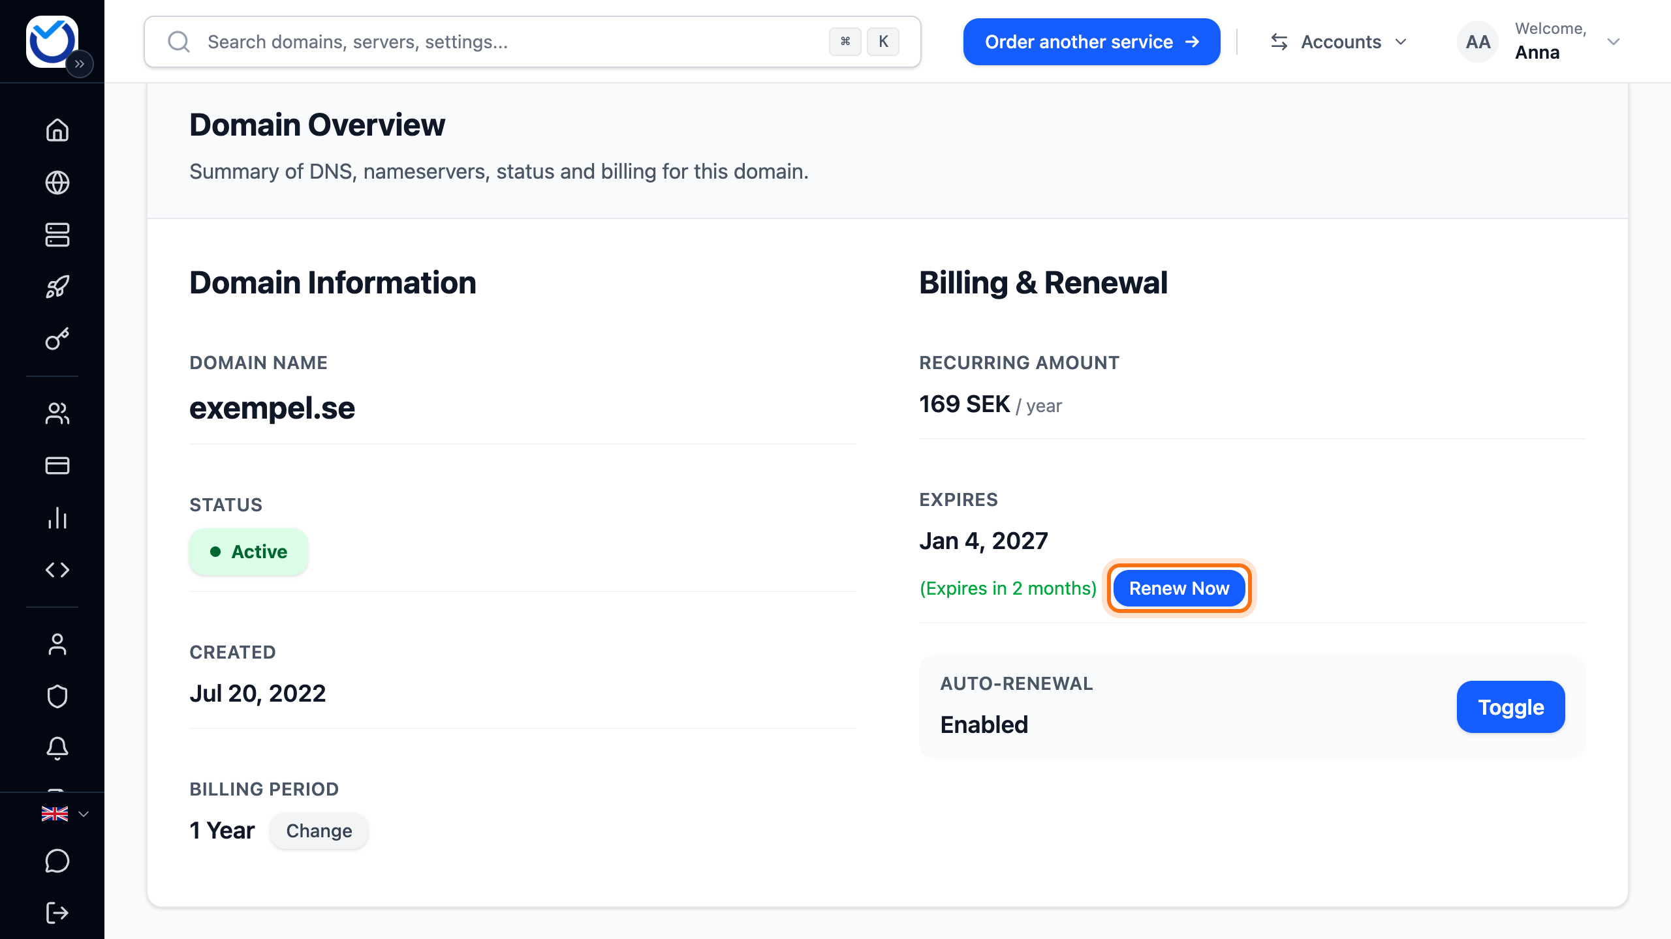Click the K keyboard shortcut key badge
The height and width of the screenshot is (939, 1671).
click(x=883, y=42)
